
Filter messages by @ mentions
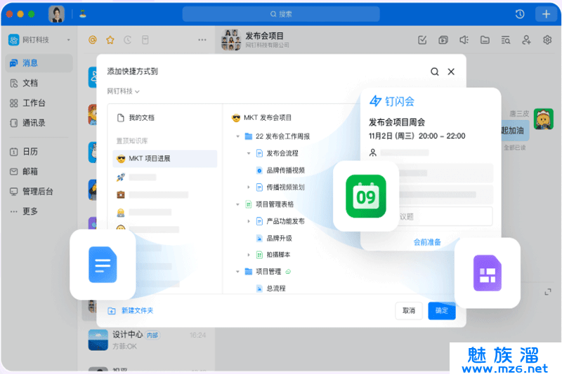92,40
